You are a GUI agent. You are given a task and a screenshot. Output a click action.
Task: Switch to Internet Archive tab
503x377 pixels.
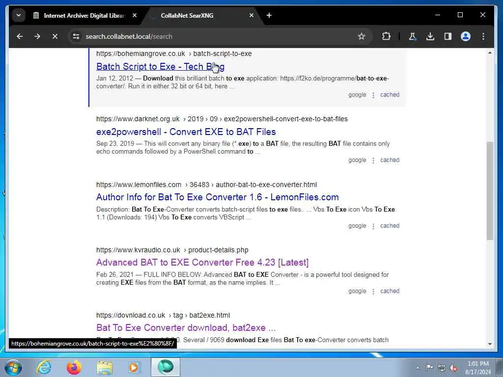click(x=84, y=15)
